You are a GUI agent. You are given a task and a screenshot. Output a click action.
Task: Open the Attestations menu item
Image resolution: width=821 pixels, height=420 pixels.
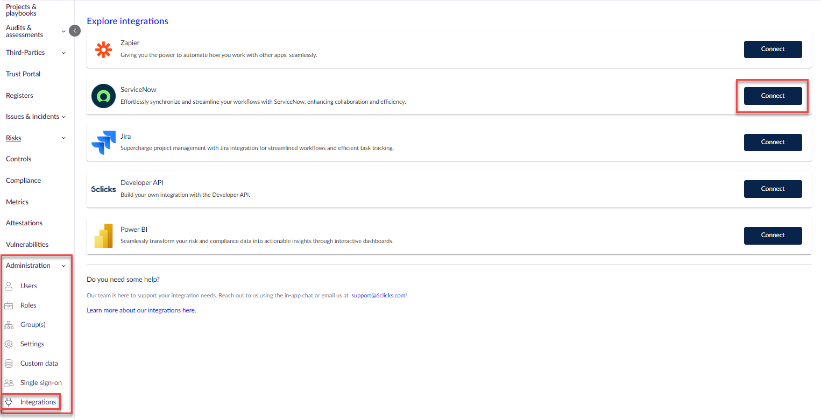click(x=24, y=223)
